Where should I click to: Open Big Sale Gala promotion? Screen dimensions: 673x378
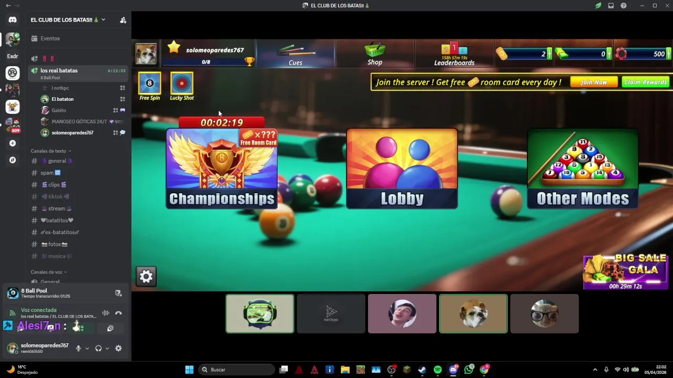[x=626, y=272]
